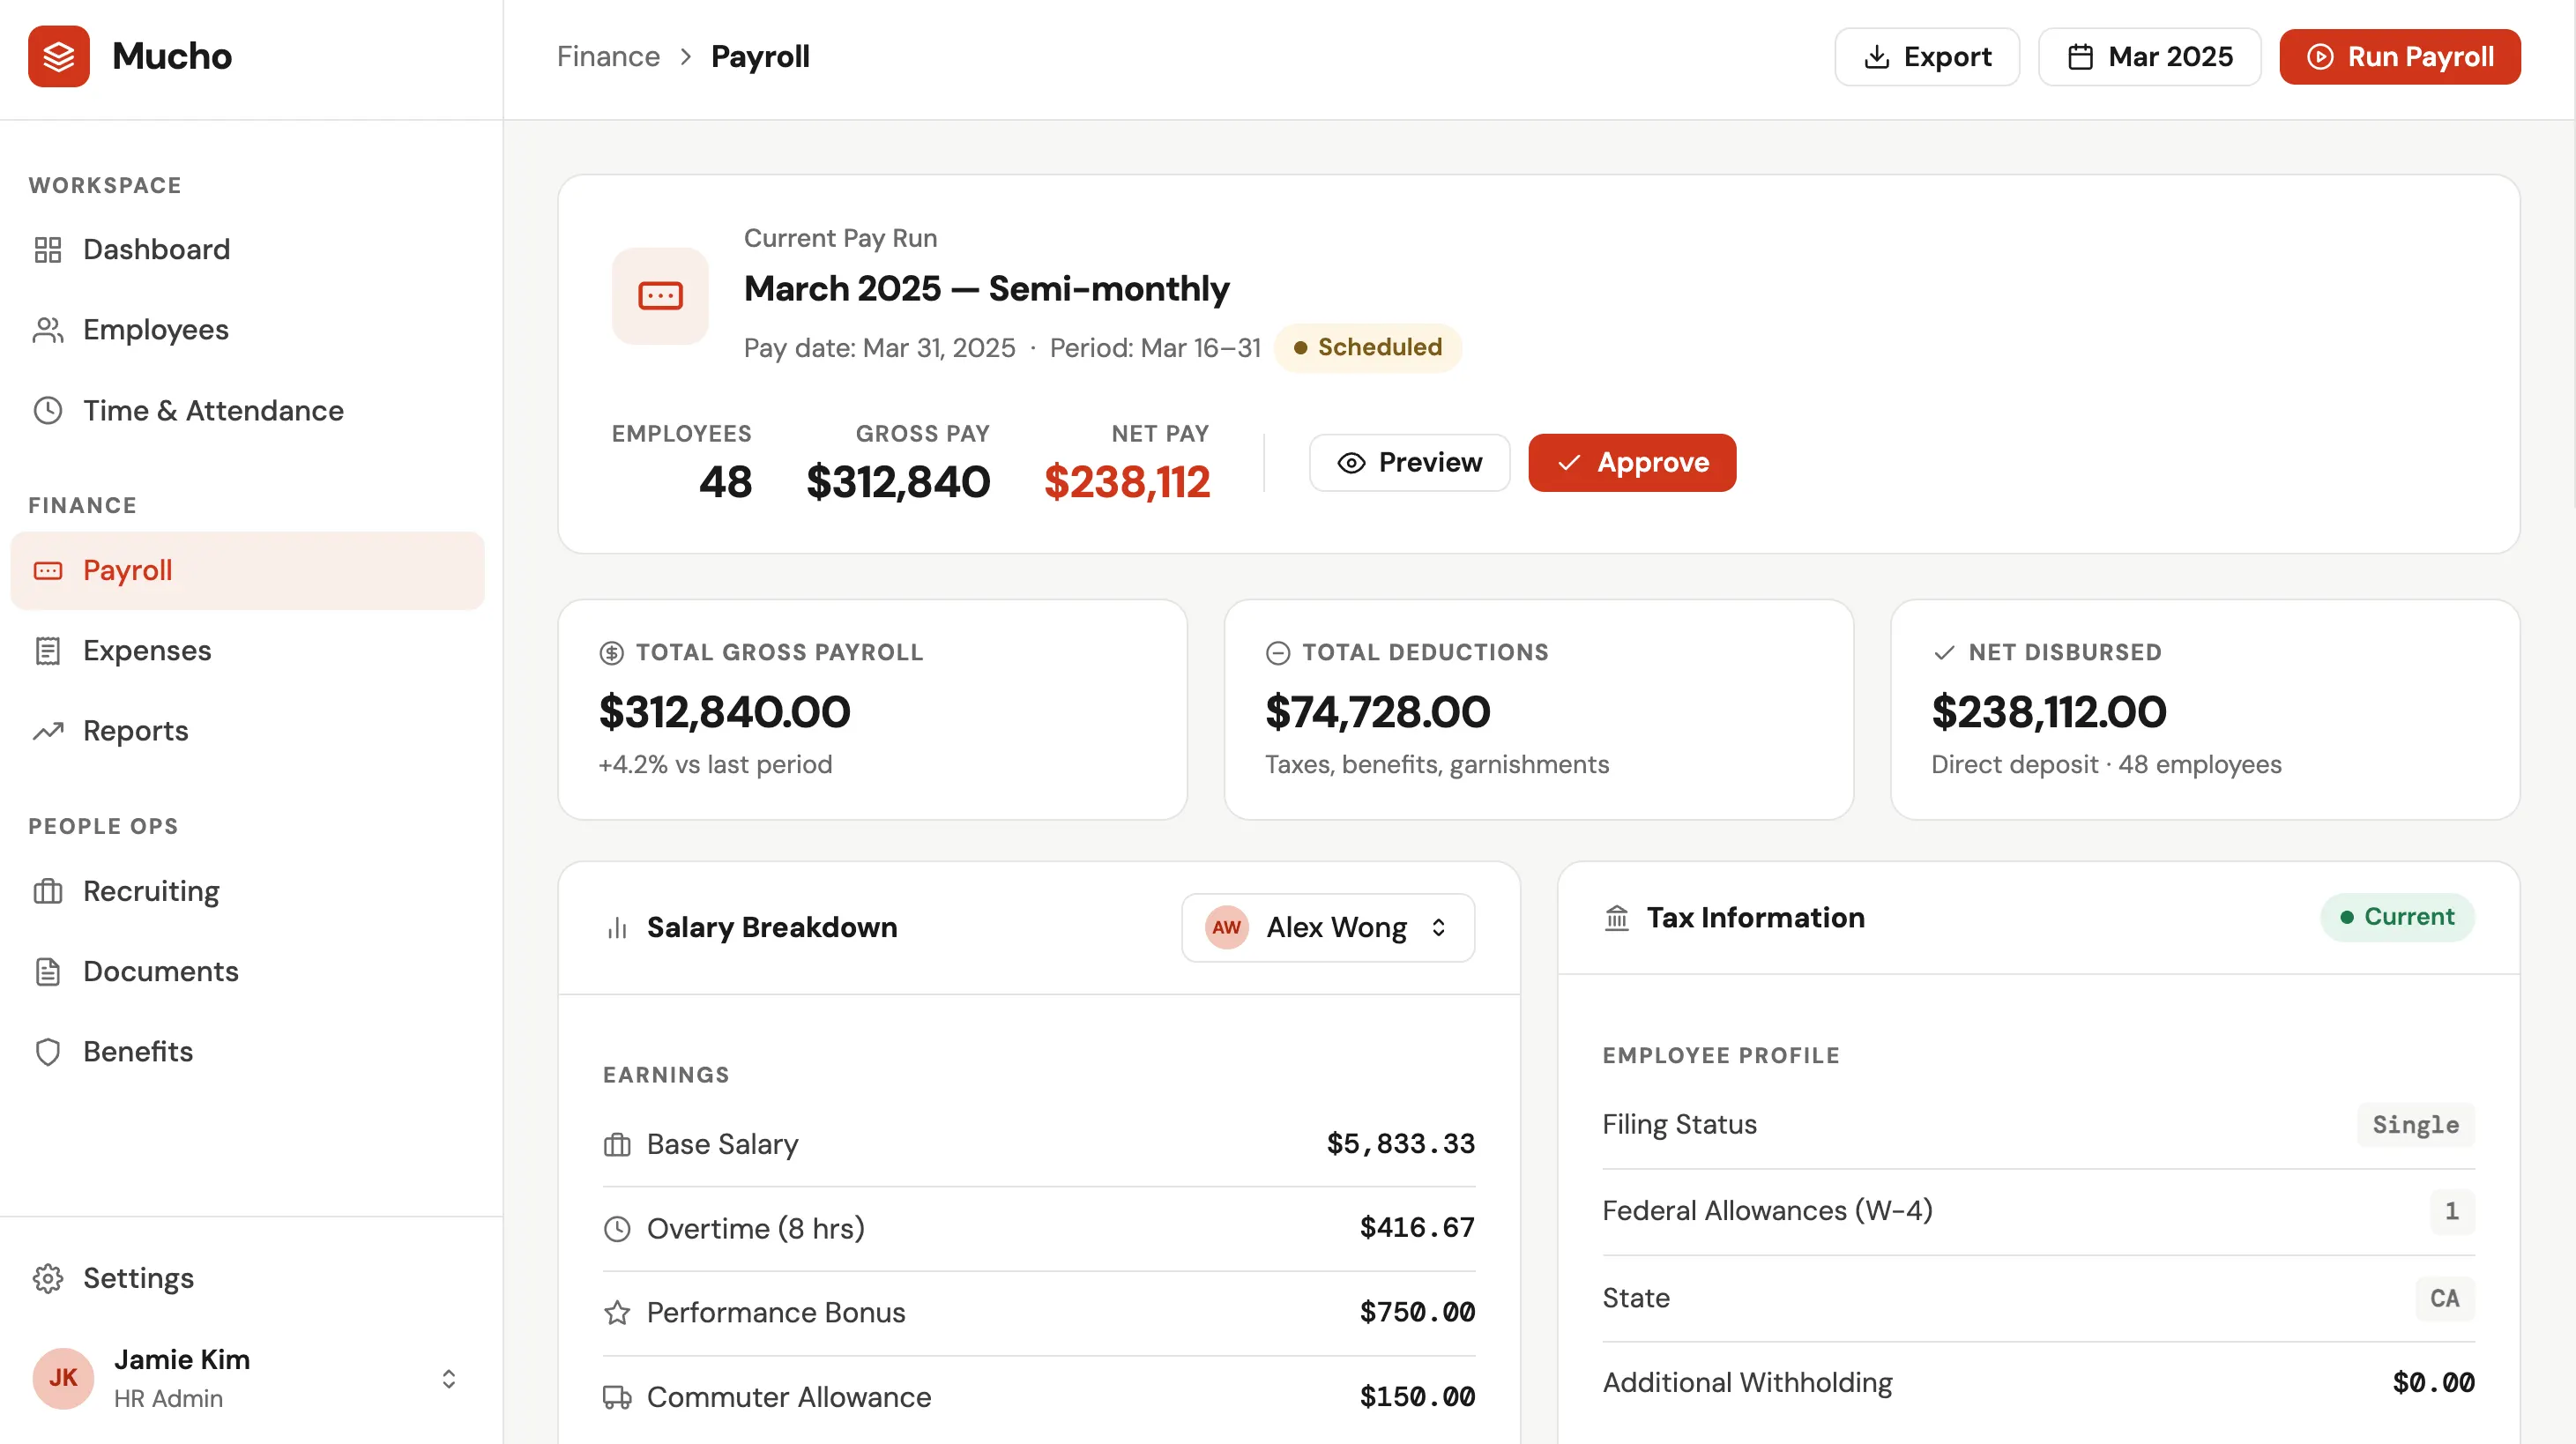Click the checkmark icon in Approve
Image resolution: width=2576 pixels, height=1444 pixels.
click(x=1569, y=462)
